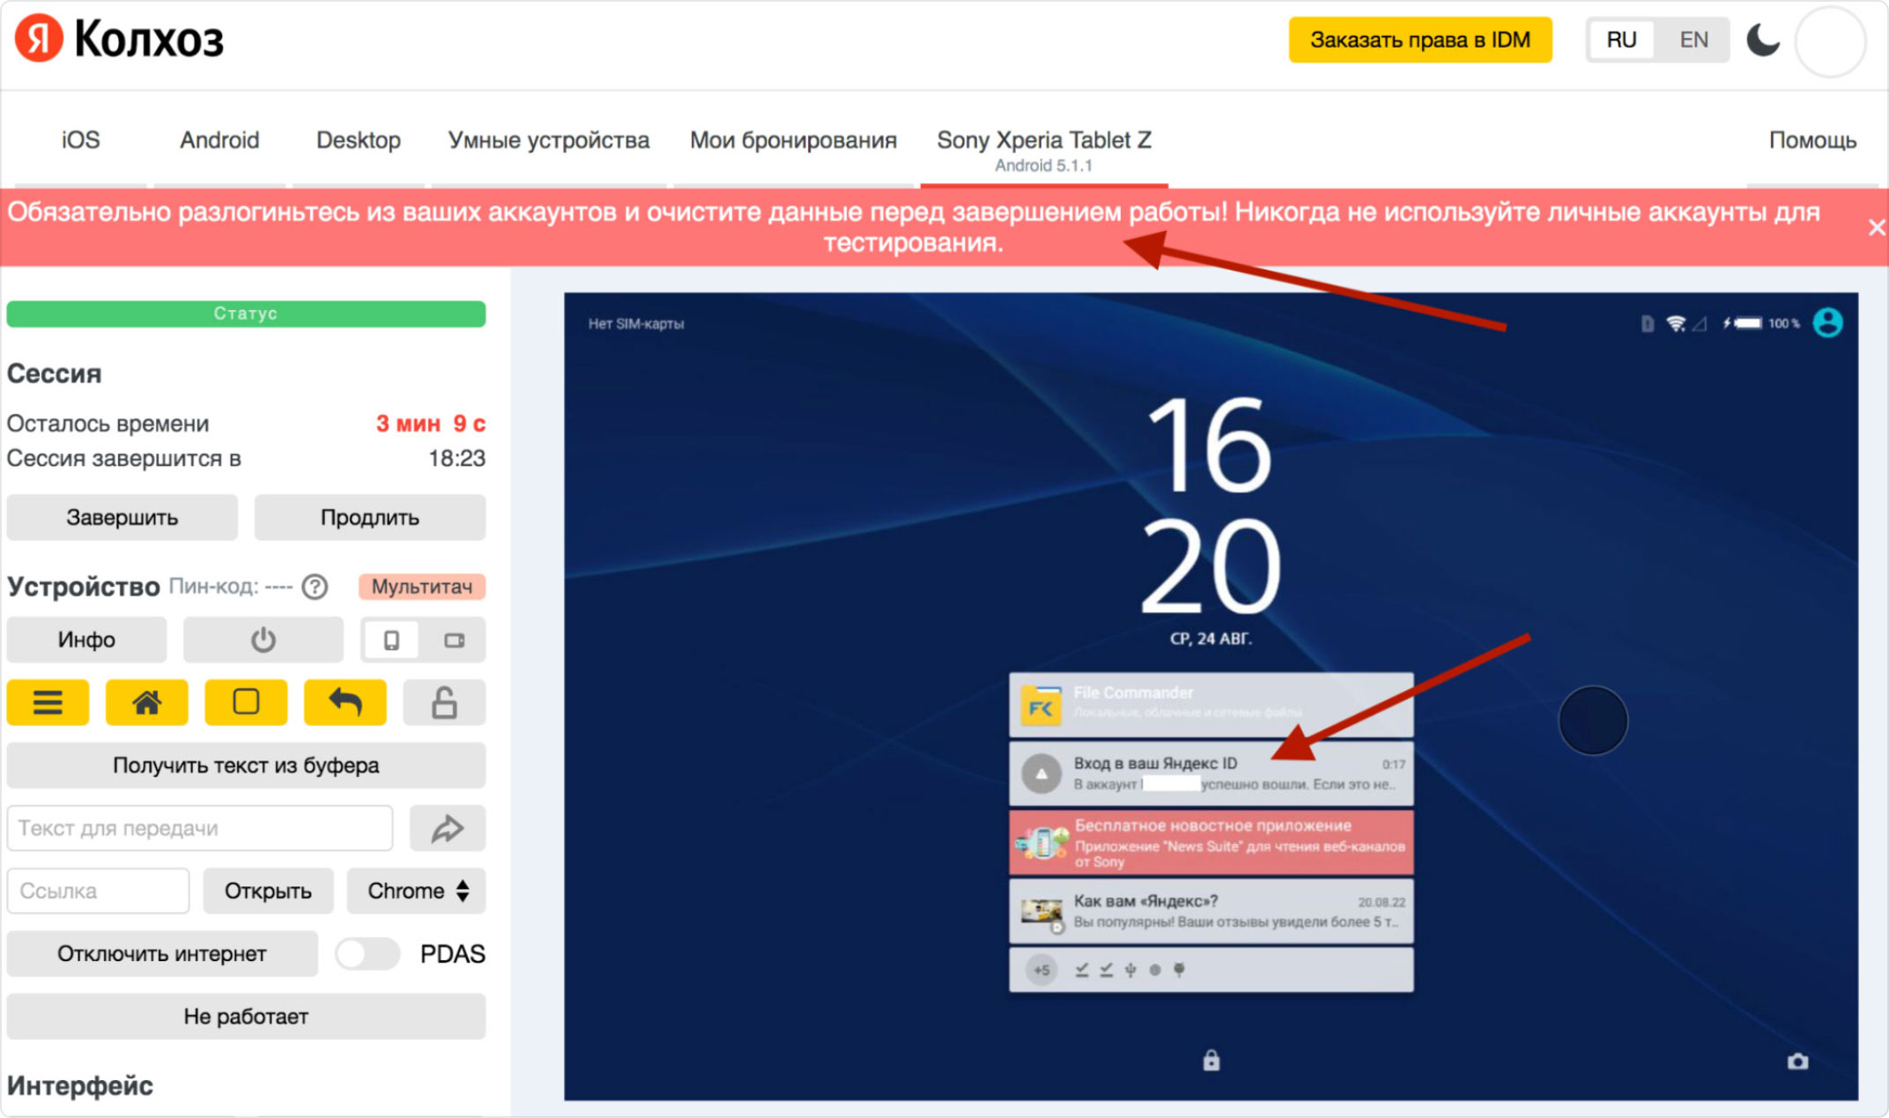Click the Открыть link button
Viewport: 1889px width, 1118px height.
click(x=268, y=891)
